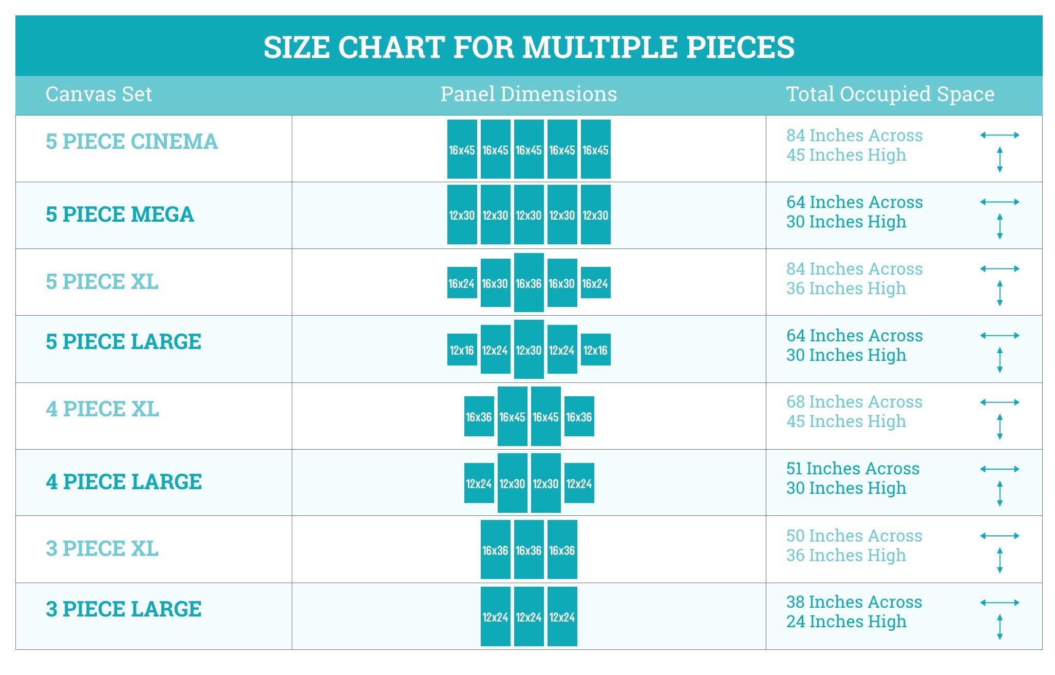Click the horizontal arrow in 4 Piece Large row
This screenshot has height=675, width=1055.
[x=1000, y=469]
